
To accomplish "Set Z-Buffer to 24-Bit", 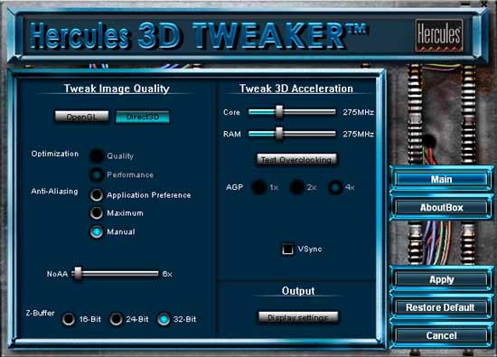I will [x=116, y=319].
